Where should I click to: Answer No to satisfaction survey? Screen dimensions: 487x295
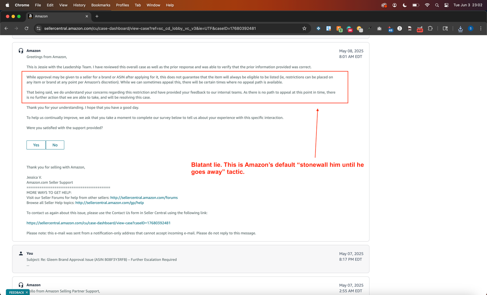[55, 145]
